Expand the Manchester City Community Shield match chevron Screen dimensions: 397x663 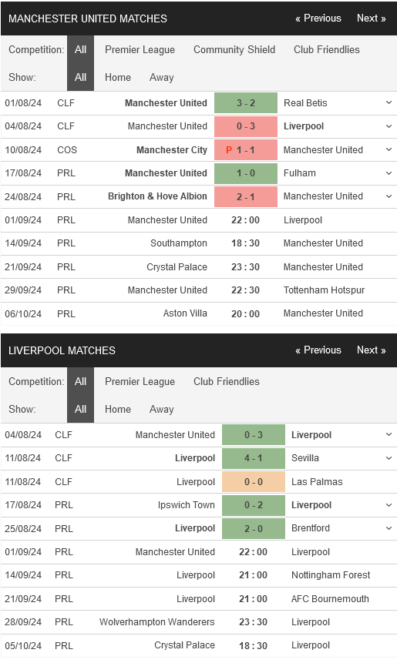[x=389, y=149]
